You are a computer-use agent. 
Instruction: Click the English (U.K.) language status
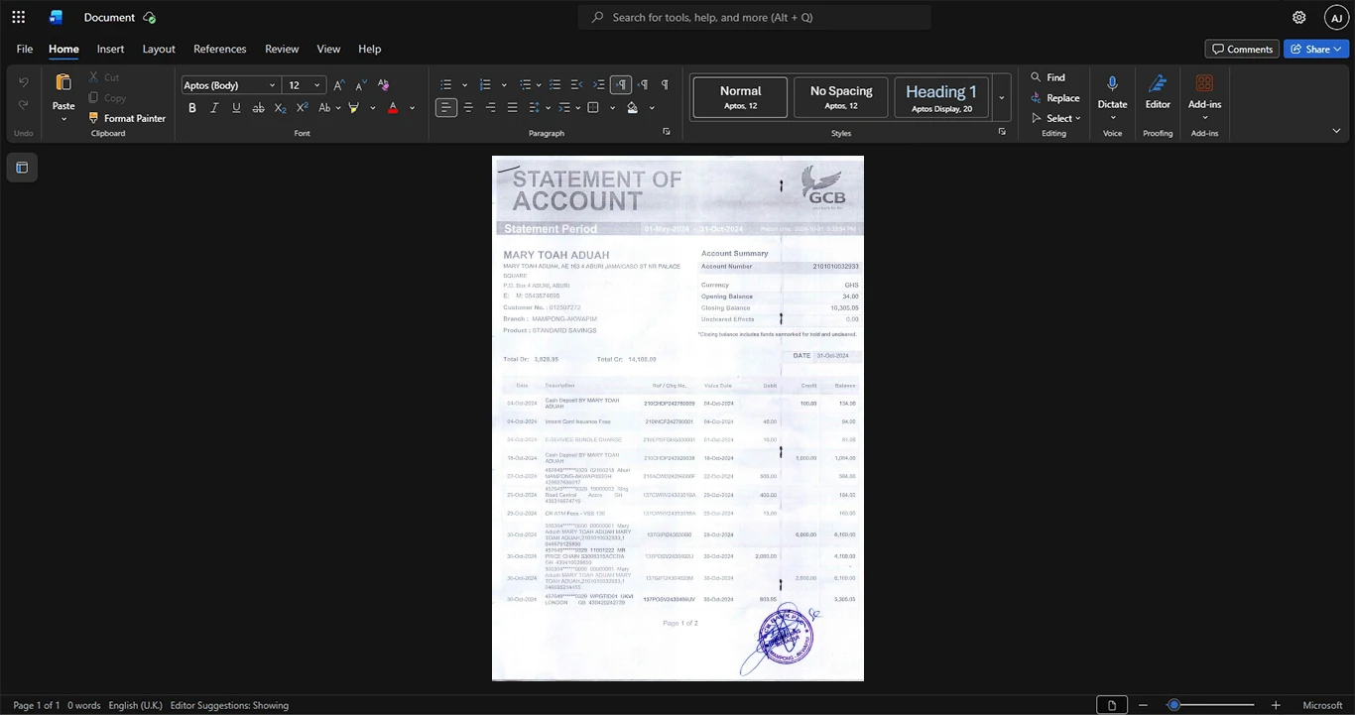135,705
